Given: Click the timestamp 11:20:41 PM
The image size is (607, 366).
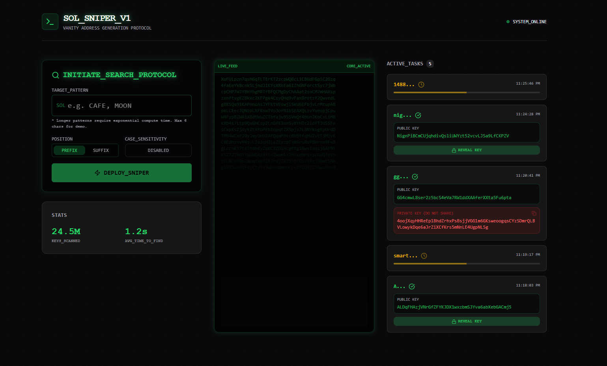Looking at the screenshot, I should [528, 176].
